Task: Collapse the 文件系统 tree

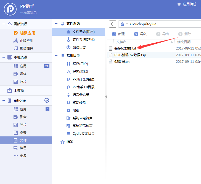Action: click(x=56, y=24)
